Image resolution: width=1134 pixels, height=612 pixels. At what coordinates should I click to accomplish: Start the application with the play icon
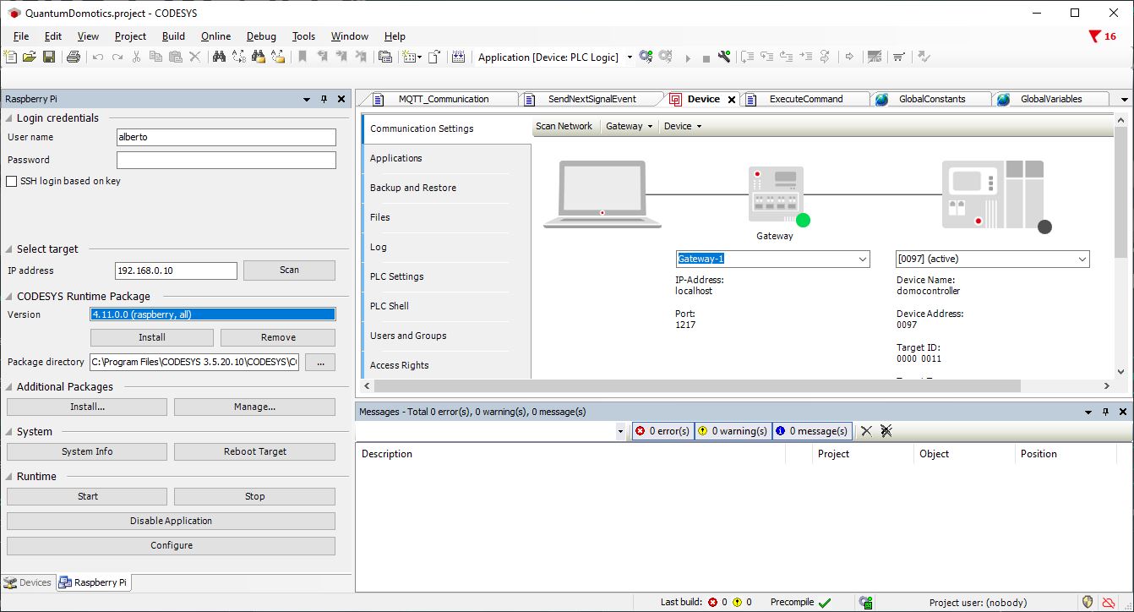click(687, 57)
